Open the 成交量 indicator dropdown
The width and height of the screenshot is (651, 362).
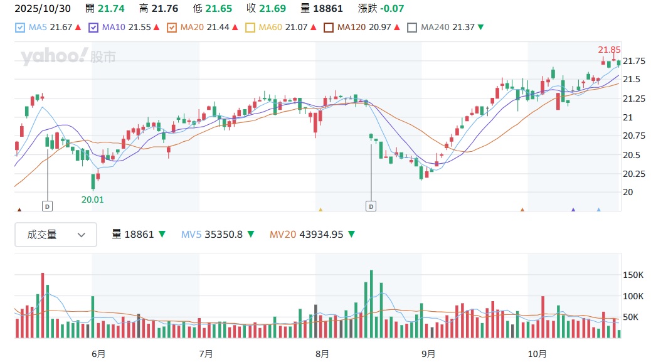click(56, 235)
